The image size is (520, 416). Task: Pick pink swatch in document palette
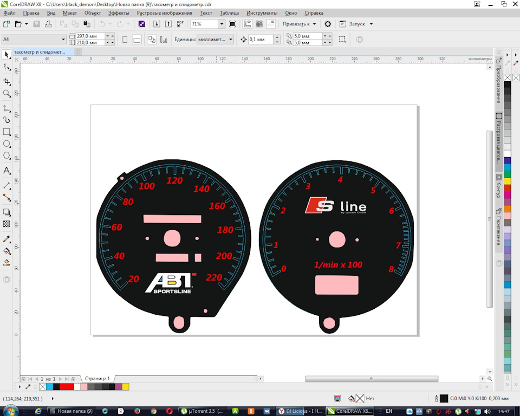tap(84, 387)
